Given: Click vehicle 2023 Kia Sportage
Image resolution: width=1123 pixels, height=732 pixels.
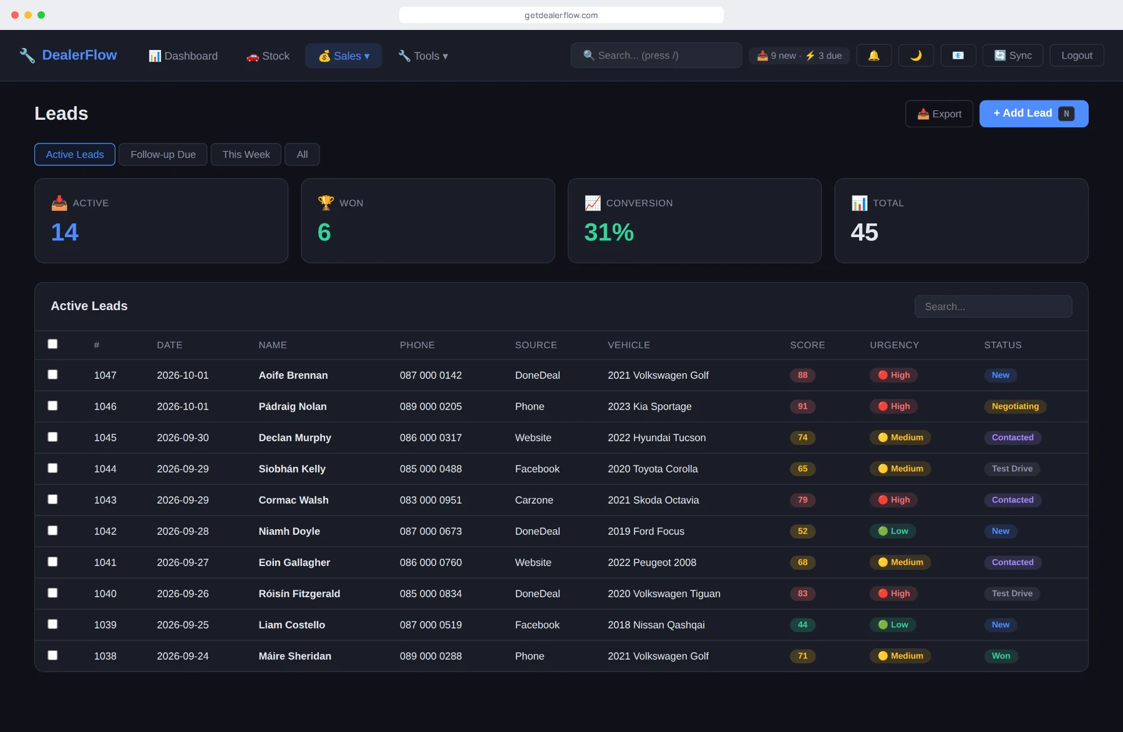Looking at the screenshot, I should click(x=649, y=406).
